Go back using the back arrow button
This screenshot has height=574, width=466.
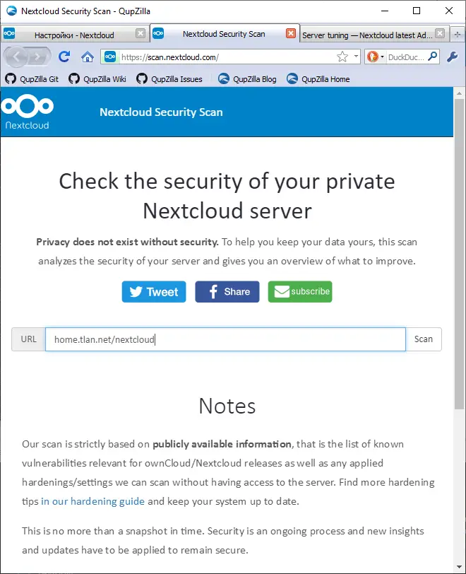[x=16, y=57]
